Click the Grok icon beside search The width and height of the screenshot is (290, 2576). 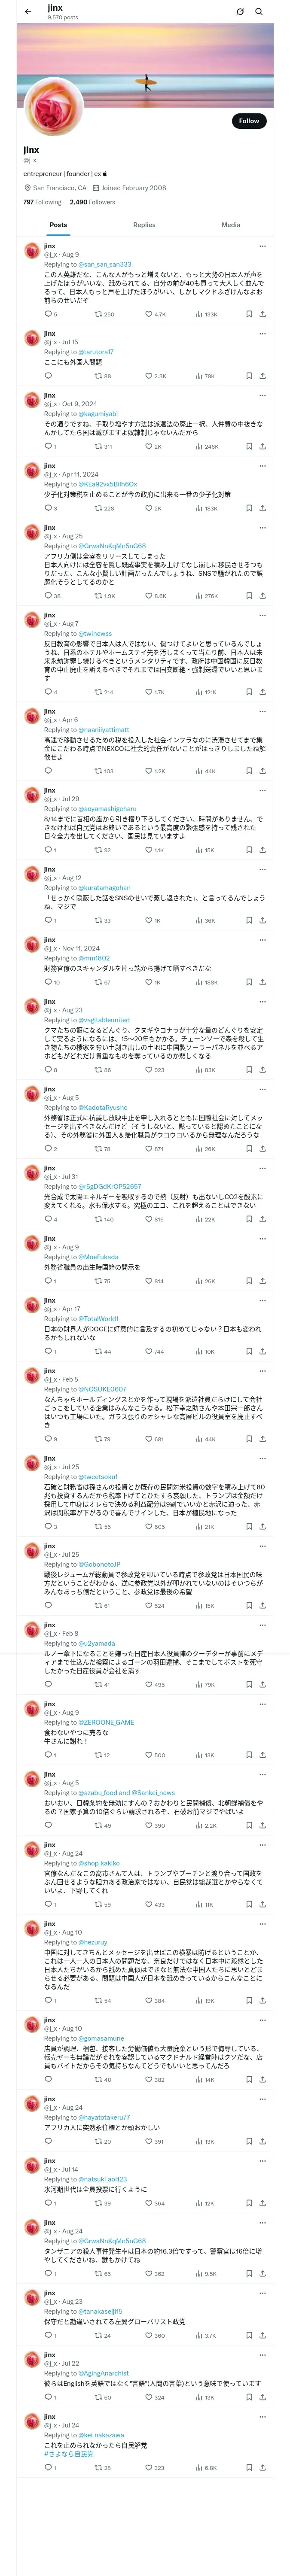[x=240, y=12]
